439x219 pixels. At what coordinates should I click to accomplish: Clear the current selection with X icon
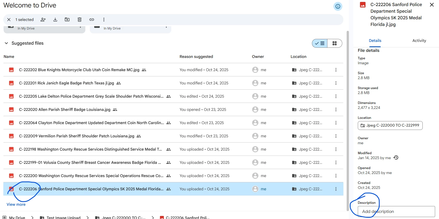point(9,20)
